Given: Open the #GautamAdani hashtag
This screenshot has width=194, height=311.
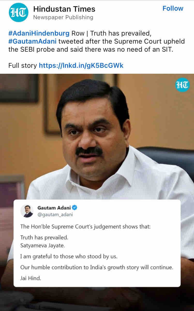Looking at the screenshot, I should tap(32, 41).
